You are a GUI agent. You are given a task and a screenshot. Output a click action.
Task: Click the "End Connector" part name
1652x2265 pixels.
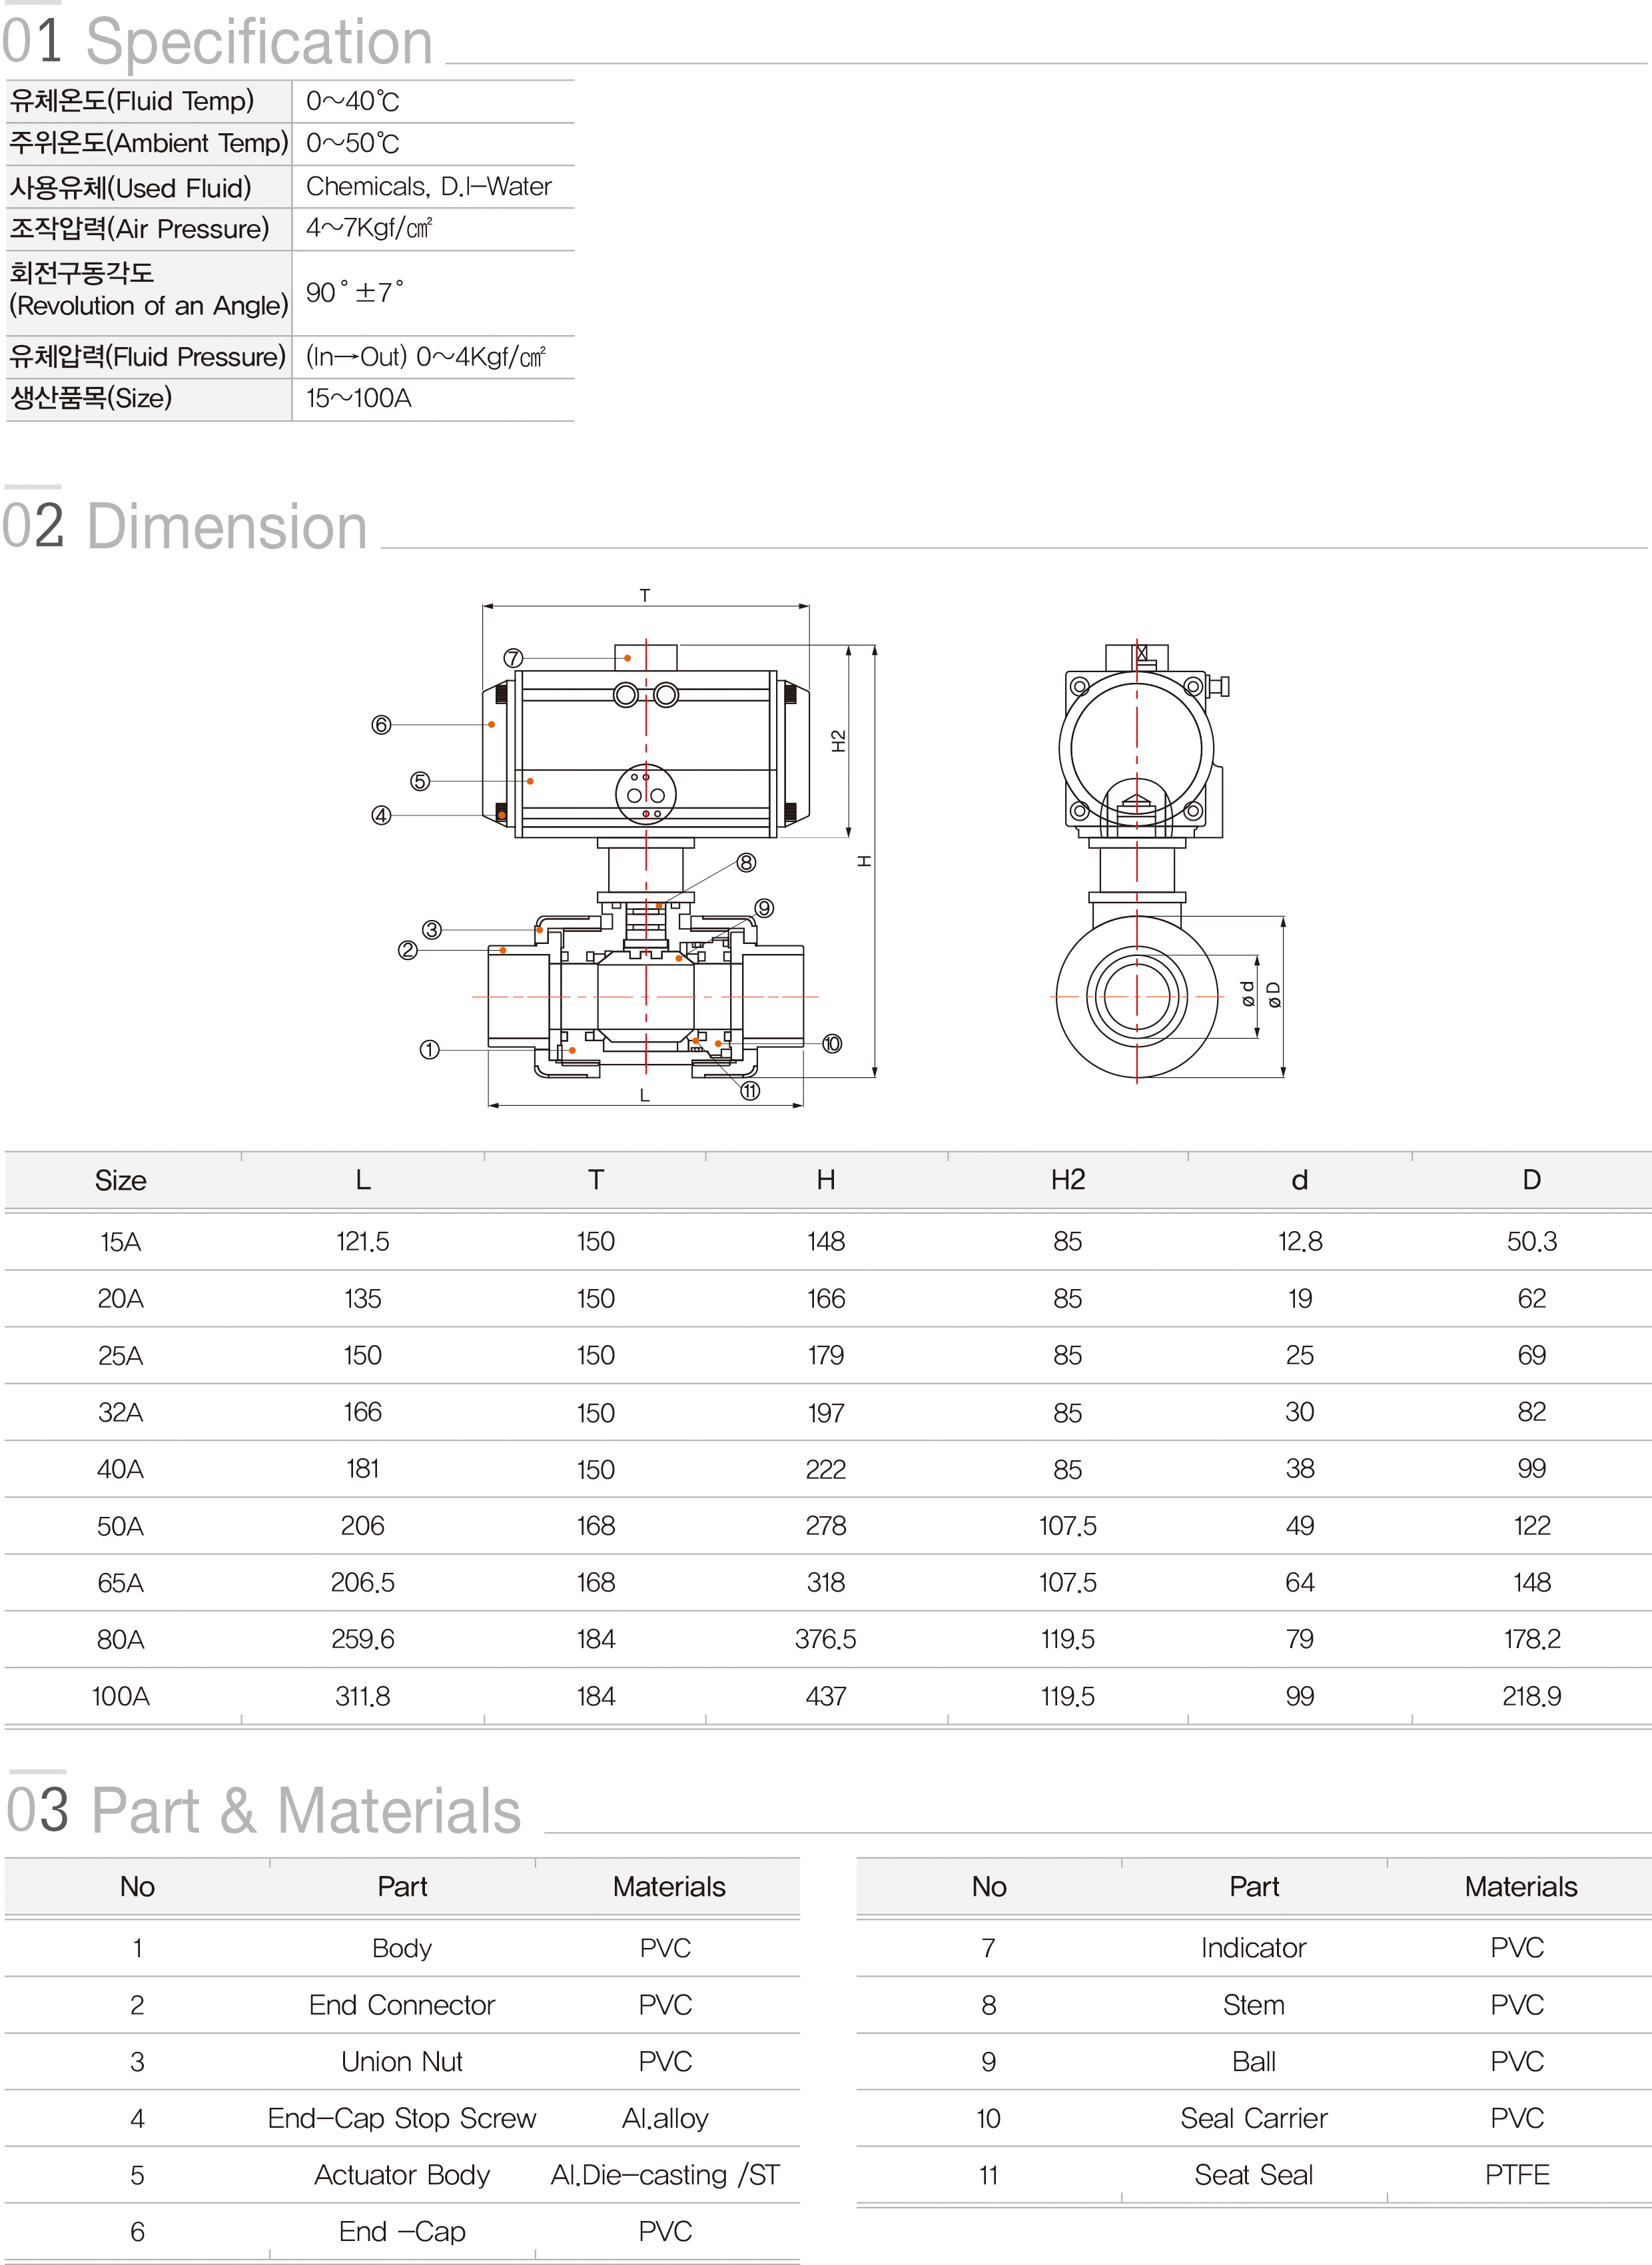[402, 2005]
